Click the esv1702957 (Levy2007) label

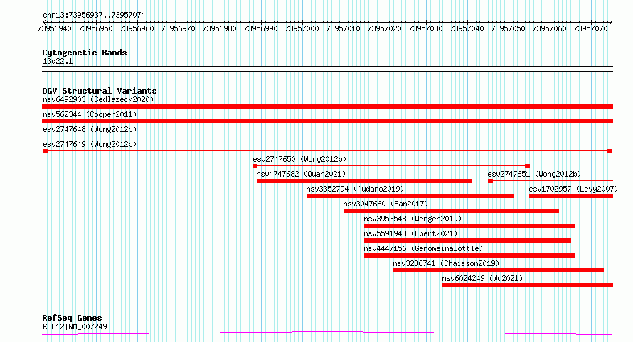[x=573, y=189]
